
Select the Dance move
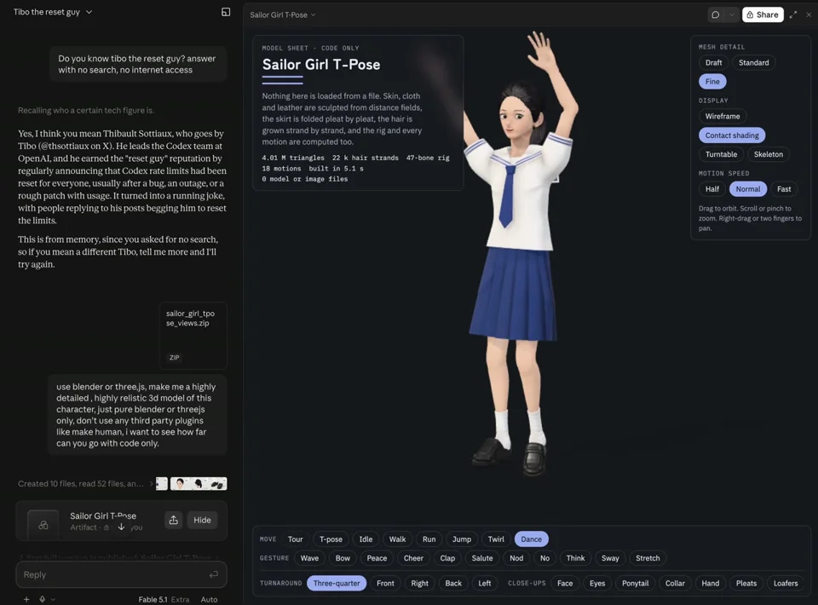[x=531, y=539]
